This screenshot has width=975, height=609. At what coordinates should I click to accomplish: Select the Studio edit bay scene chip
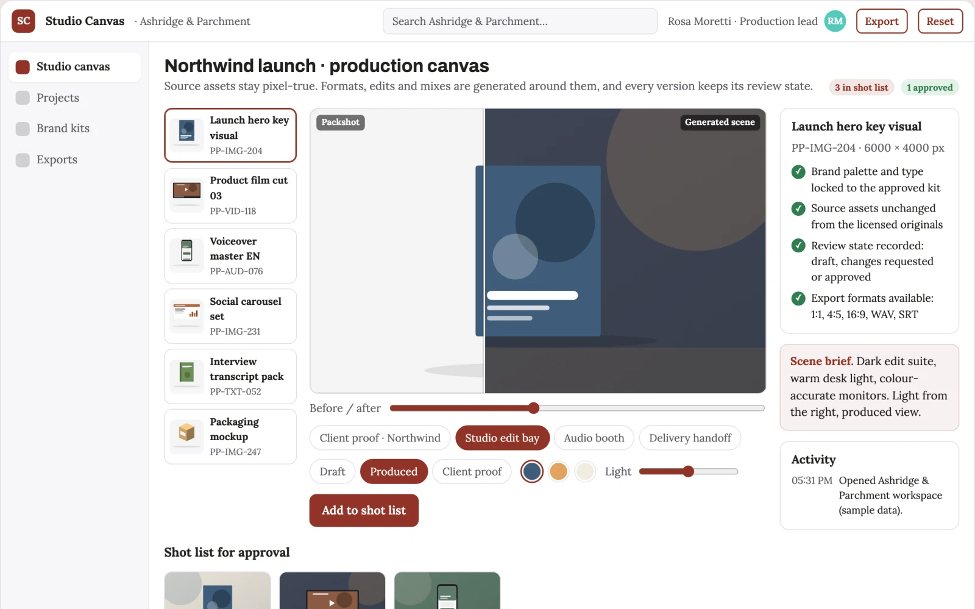coord(502,438)
